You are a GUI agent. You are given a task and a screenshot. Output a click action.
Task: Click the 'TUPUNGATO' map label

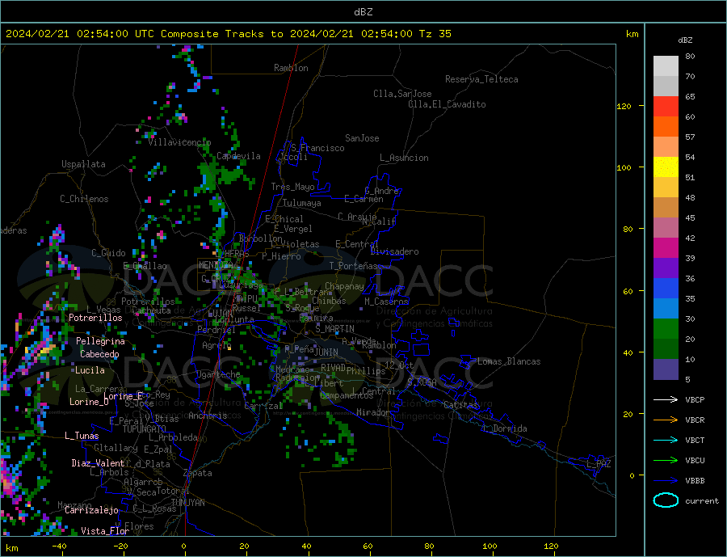pos(144,429)
